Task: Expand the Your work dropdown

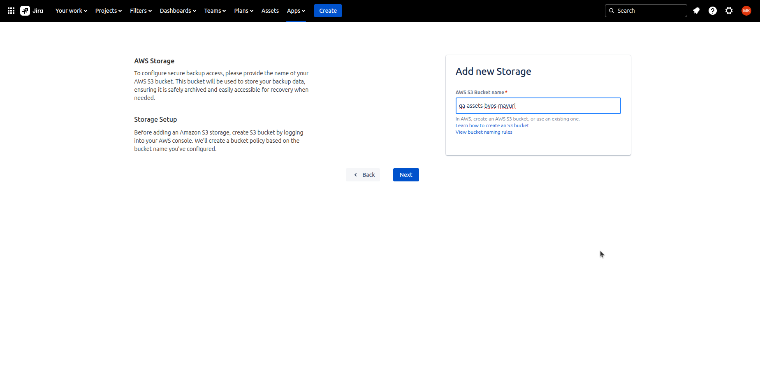Action: (71, 11)
